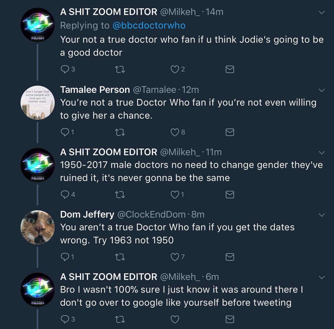Share the 'Bro I wasn't 100% sure' tweet by message

[230, 319]
